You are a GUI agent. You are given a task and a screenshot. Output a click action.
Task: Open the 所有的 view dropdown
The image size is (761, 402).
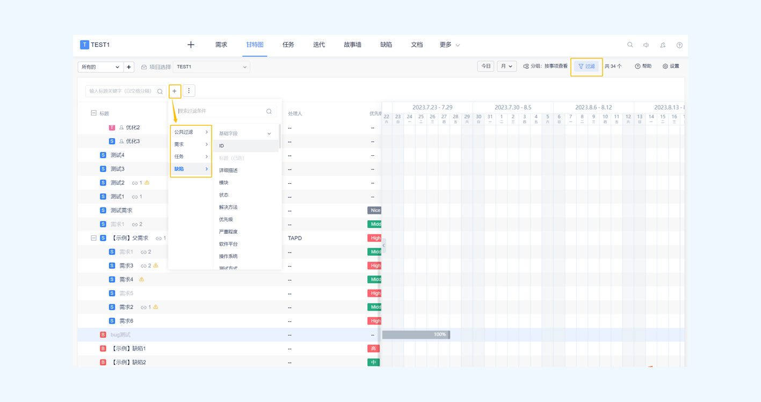tap(100, 67)
